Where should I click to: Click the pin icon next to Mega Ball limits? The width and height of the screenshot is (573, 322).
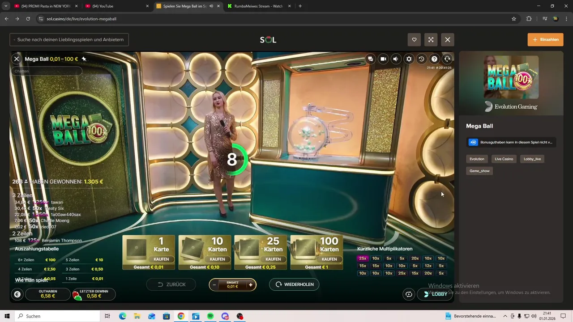pyautogui.click(x=84, y=59)
